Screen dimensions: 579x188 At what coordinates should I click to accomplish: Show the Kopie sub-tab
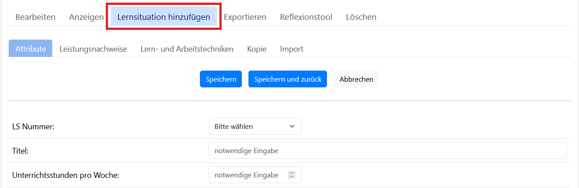(256, 49)
